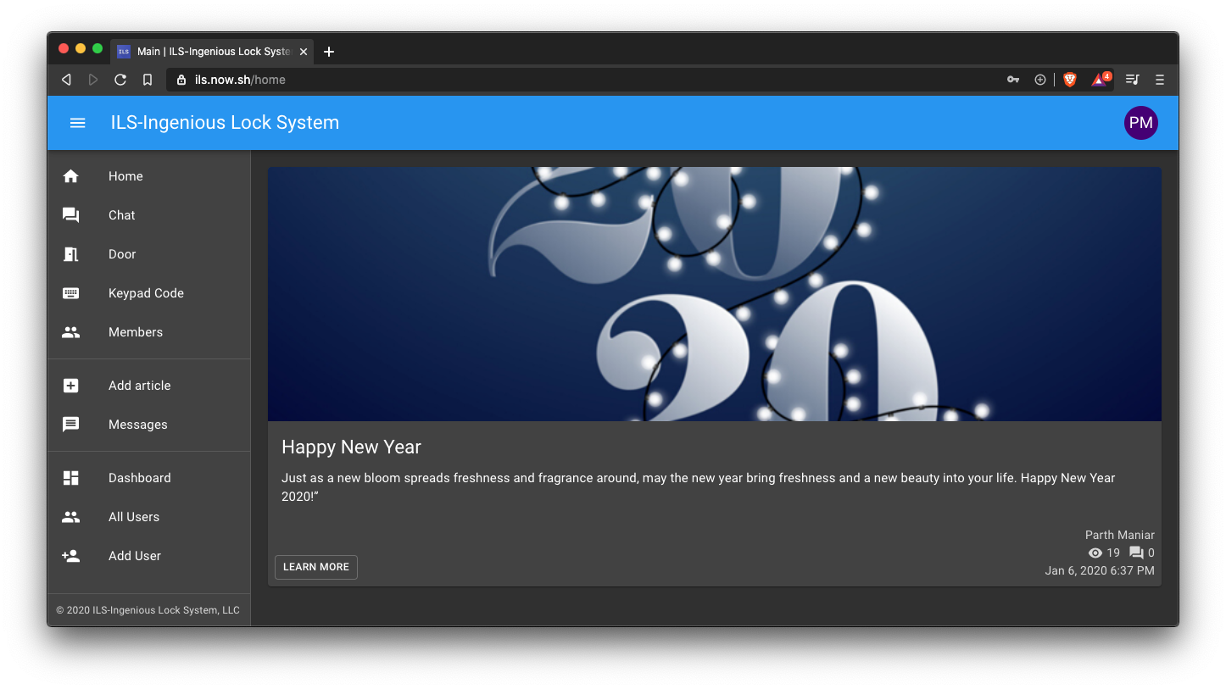1226x689 pixels.
Task: Open Chat from the sidebar icon
Action: tap(71, 215)
